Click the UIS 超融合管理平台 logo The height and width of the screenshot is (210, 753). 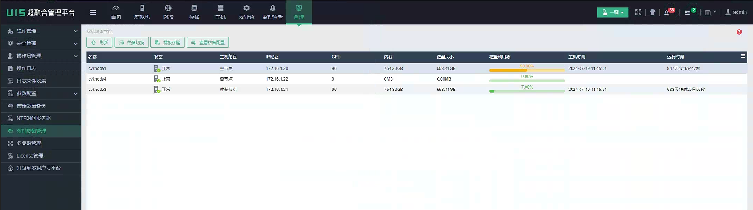pos(41,13)
